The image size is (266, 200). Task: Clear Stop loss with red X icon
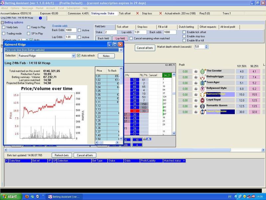(161, 13)
